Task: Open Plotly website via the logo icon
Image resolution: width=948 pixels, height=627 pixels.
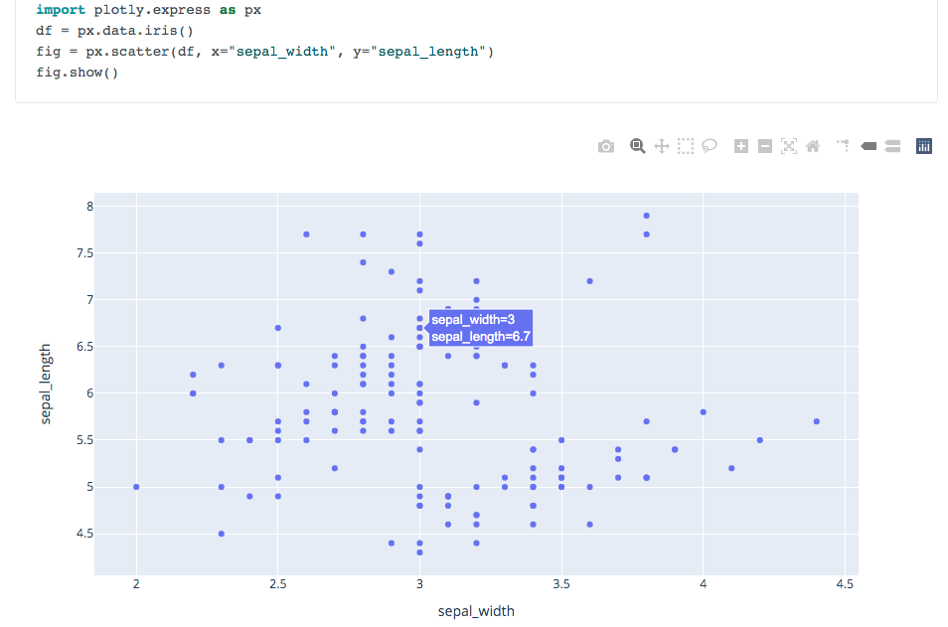Action: (923, 146)
